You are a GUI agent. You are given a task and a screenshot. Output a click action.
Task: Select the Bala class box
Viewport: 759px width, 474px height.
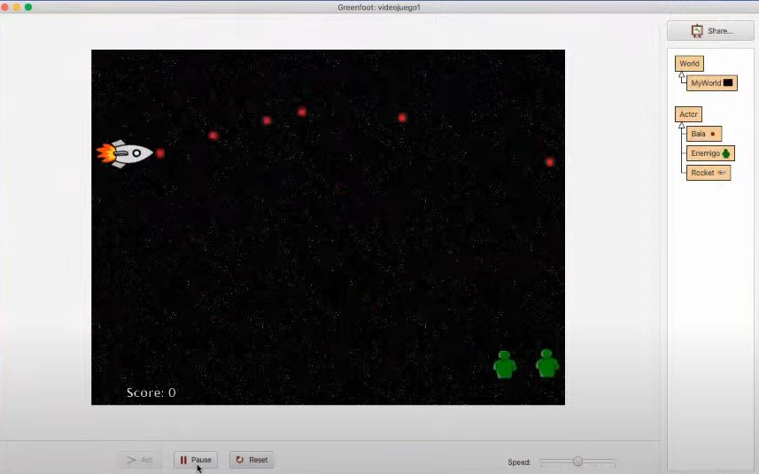pyautogui.click(x=704, y=134)
